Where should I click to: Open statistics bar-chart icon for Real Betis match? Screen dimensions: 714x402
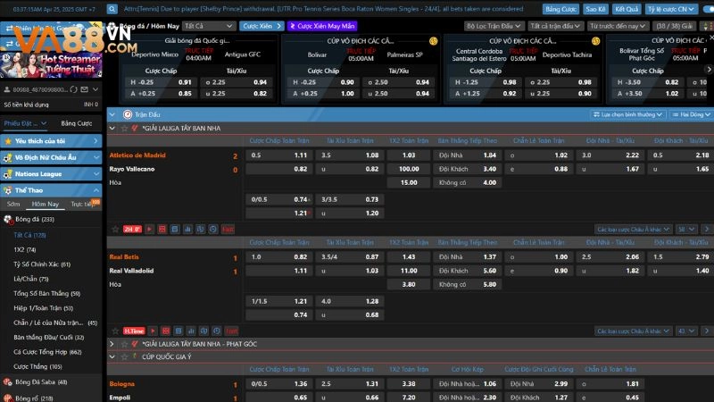tap(191, 331)
